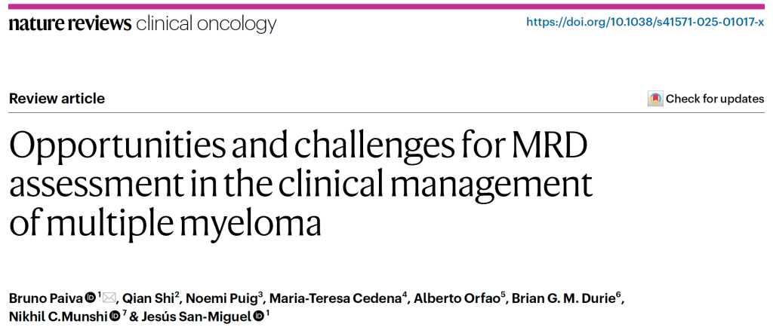Select author name Qian Shi

[x=147, y=298]
